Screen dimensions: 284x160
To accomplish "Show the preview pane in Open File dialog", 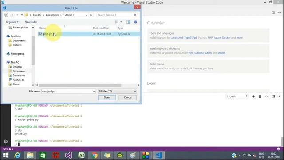I will click(x=128, y=22).
